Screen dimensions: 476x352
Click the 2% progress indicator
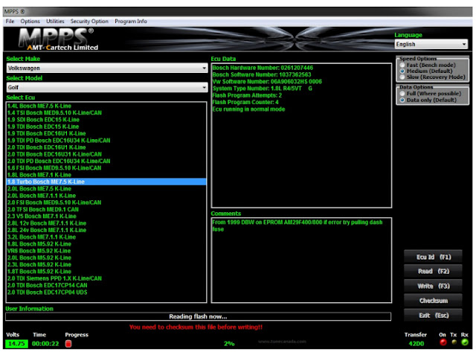pos(229,344)
